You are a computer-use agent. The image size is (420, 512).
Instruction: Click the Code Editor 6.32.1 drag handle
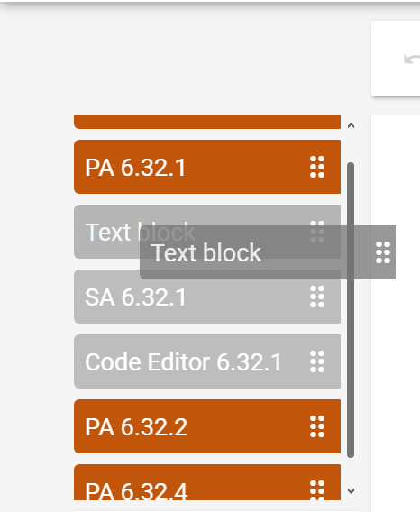(317, 361)
